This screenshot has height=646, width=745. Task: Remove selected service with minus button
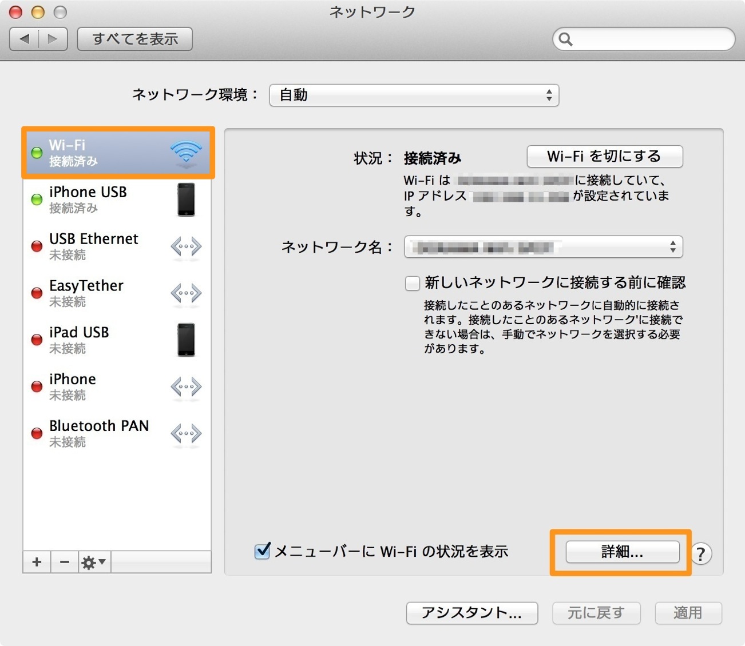[x=65, y=562]
